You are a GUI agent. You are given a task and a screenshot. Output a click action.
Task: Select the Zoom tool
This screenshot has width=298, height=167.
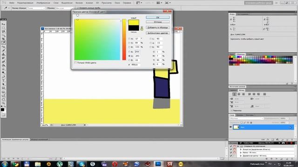coord(3,103)
